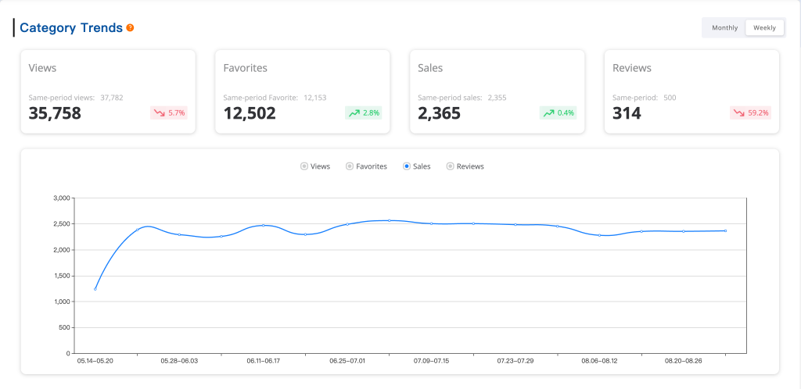Click the Sales total 2,365
Viewport: 801px width, 389px height.
pos(440,113)
